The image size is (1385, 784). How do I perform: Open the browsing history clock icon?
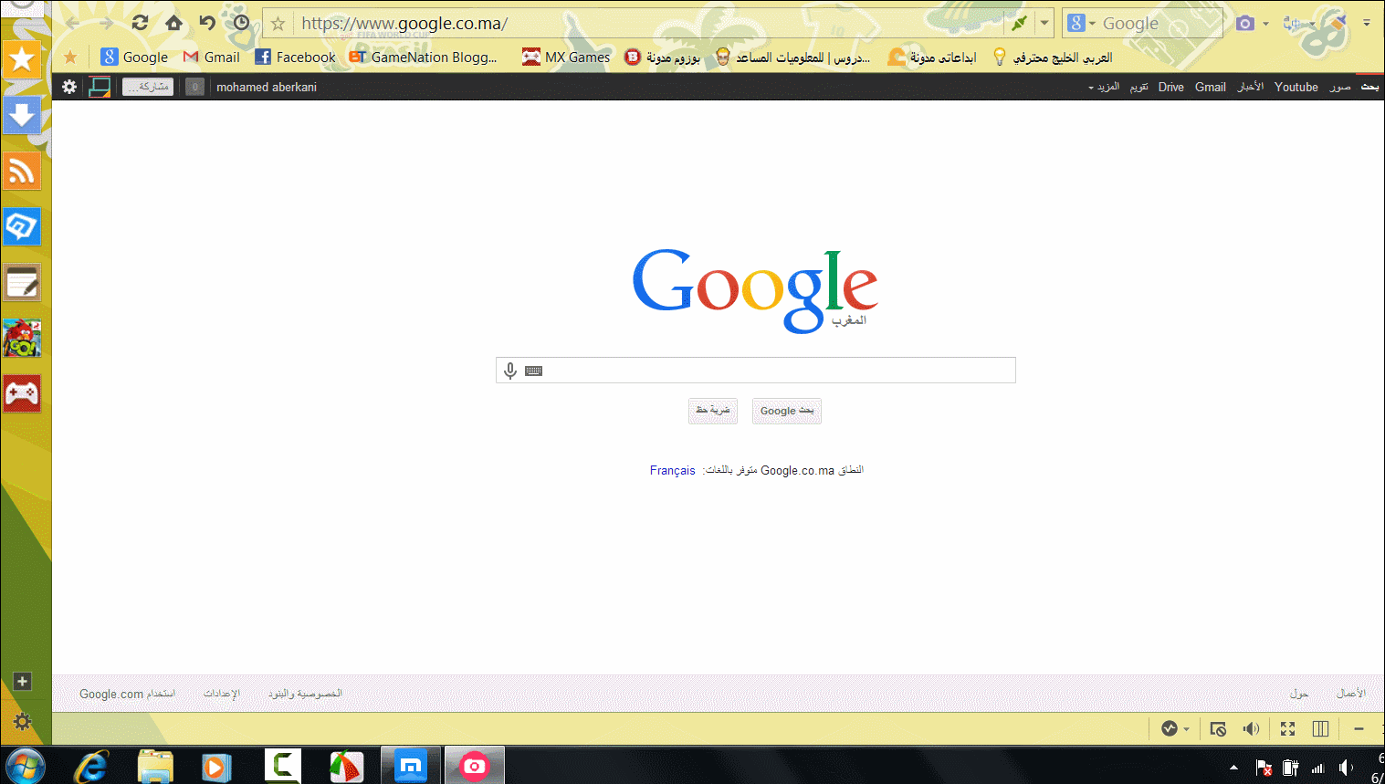coord(241,23)
